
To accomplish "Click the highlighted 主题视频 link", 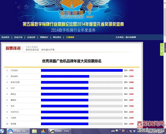I will [x=70, y=37].
